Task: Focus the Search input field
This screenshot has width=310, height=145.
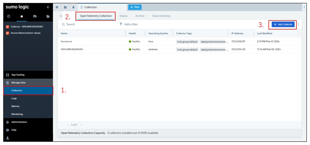Action: point(89,24)
